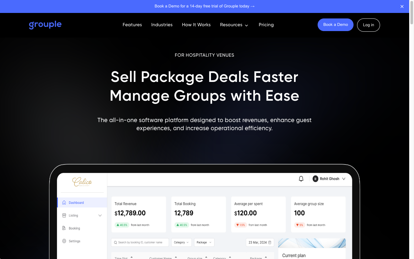414x259 pixels.
Task: Open the Settings gear icon
Action: (x=64, y=241)
